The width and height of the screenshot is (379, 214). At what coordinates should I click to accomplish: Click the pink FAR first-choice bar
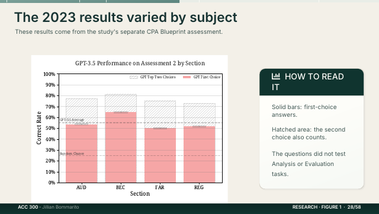[160, 155]
